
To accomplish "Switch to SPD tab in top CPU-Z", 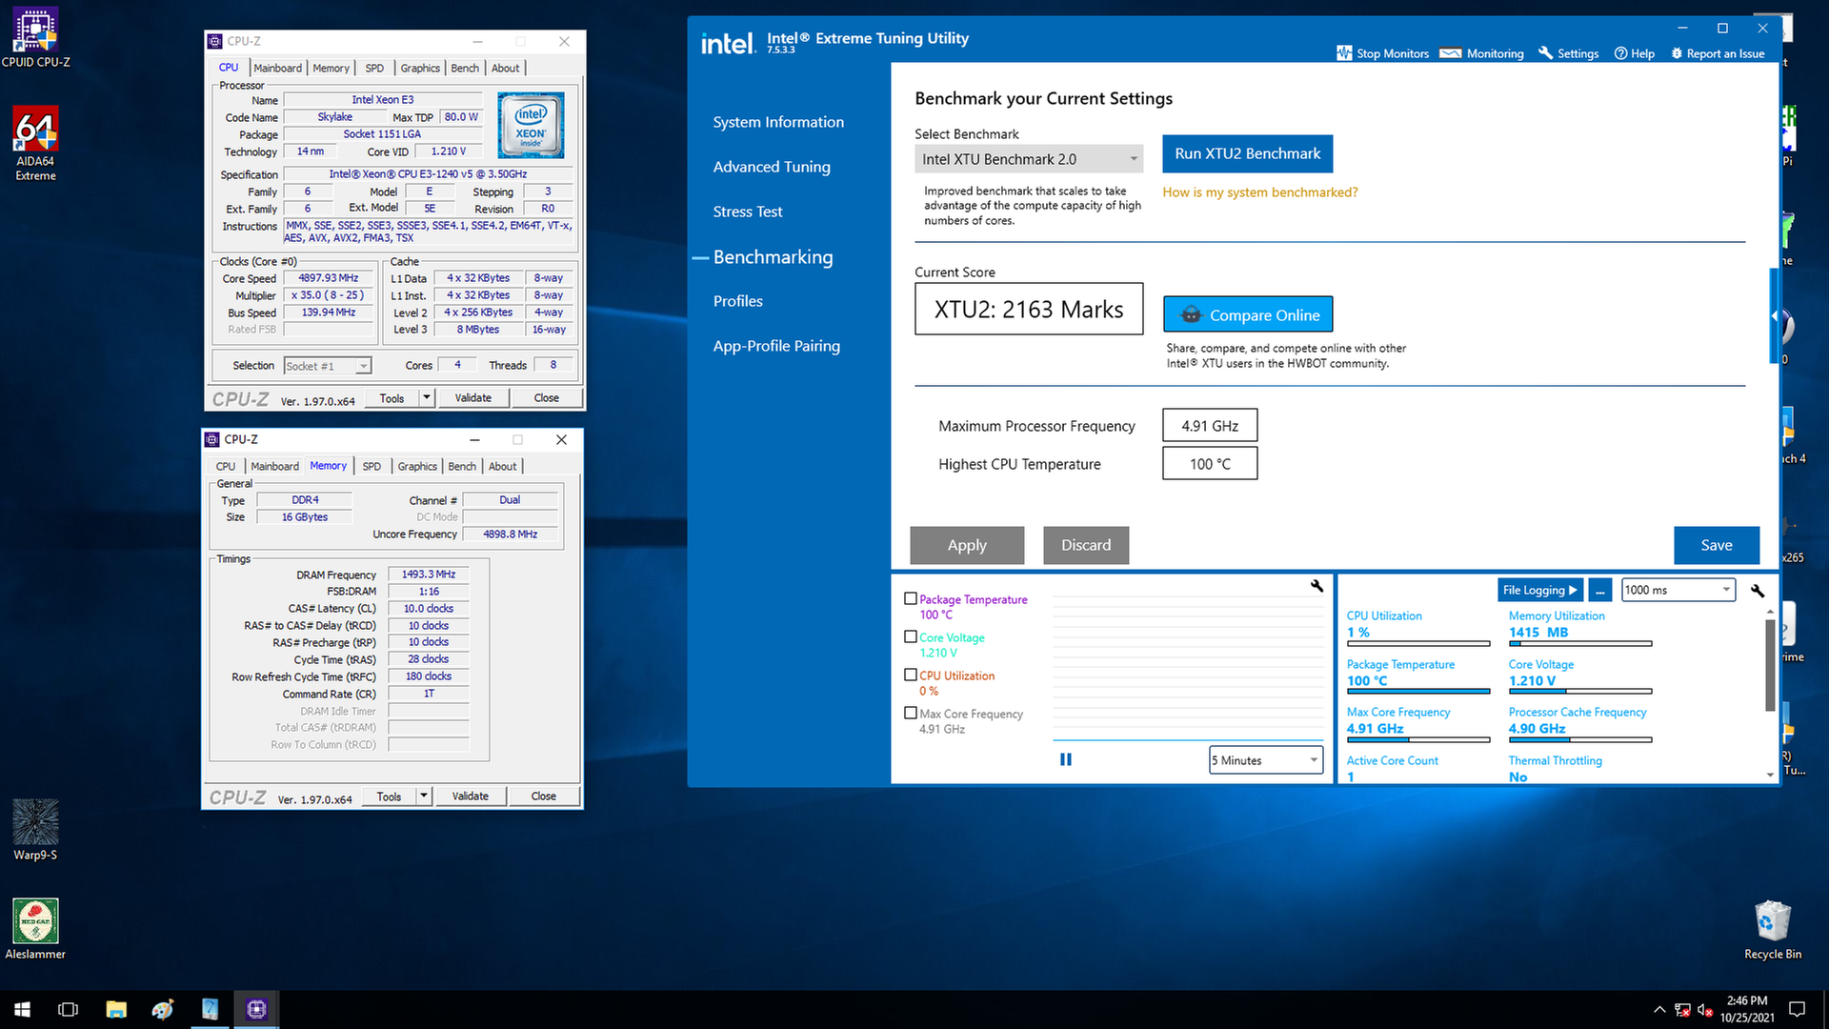I will (374, 68).
